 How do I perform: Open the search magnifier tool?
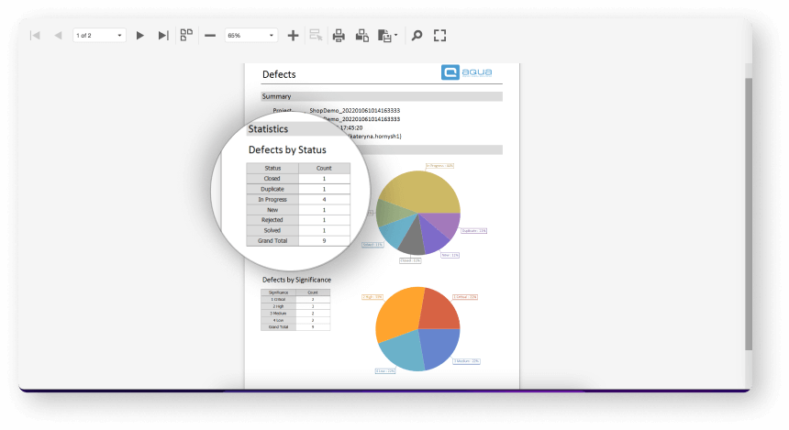[x=417, y=36]
